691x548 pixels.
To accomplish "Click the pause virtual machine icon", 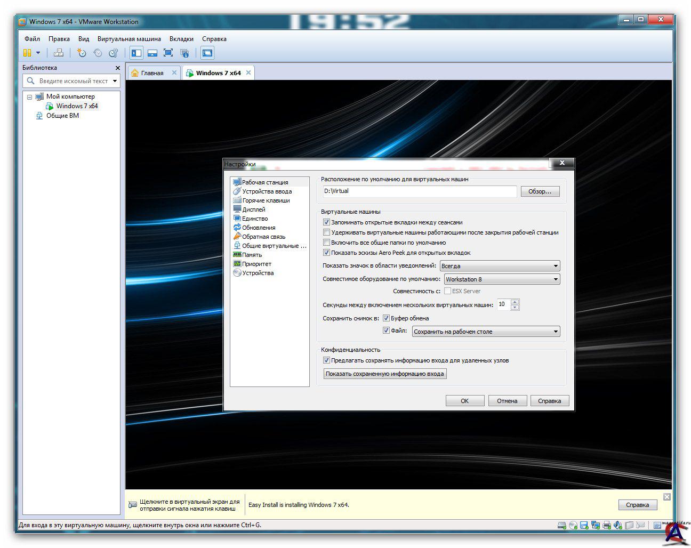I will tap(27, 53).
